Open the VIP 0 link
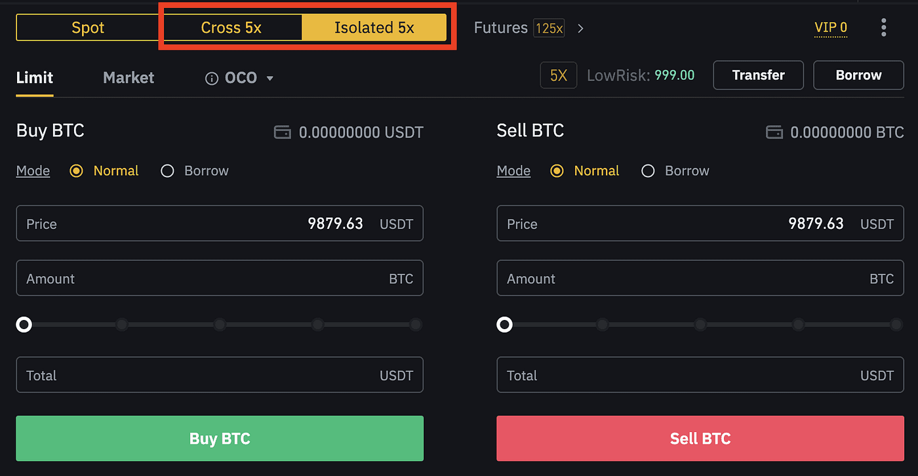 point(830,28)
